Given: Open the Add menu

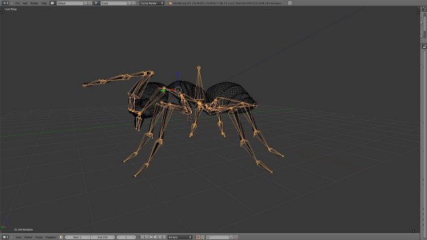Looking at the screenshot, I should [x=25, y=3].
